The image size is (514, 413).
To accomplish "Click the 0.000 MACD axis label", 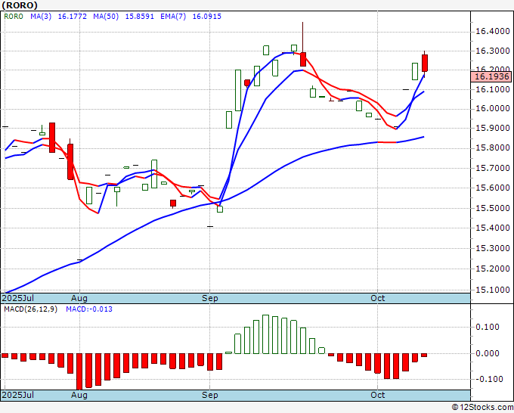I will [x=487, y=353].
